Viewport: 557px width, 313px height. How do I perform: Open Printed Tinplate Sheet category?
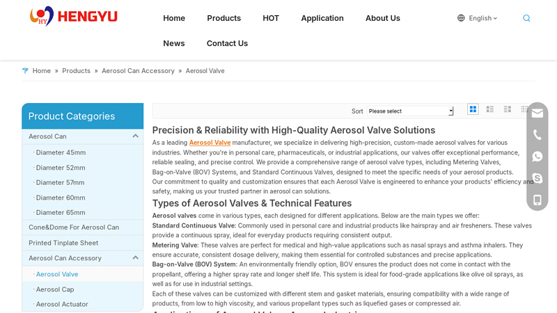[x=63, y=243]
